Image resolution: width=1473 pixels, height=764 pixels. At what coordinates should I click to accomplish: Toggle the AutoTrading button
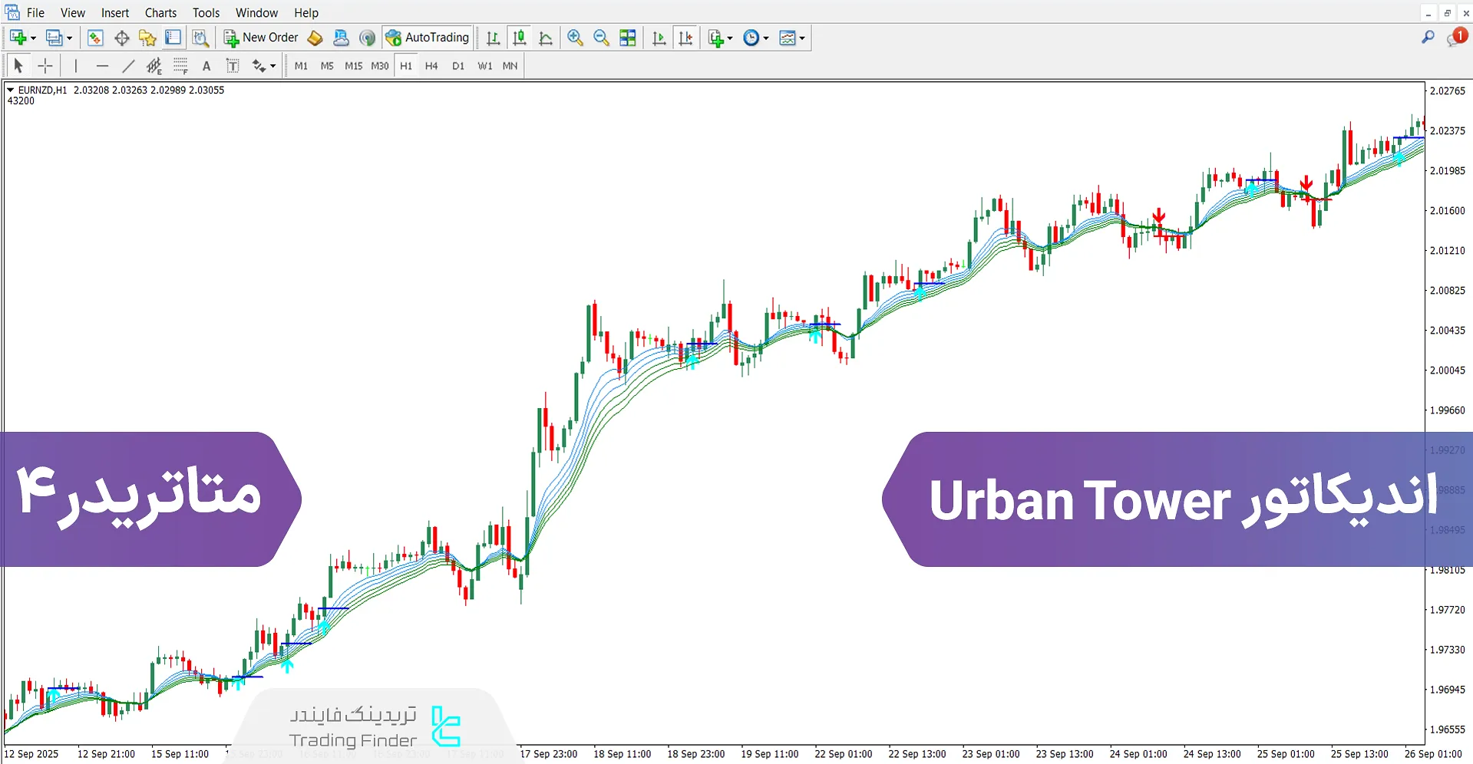coord(428,38)
